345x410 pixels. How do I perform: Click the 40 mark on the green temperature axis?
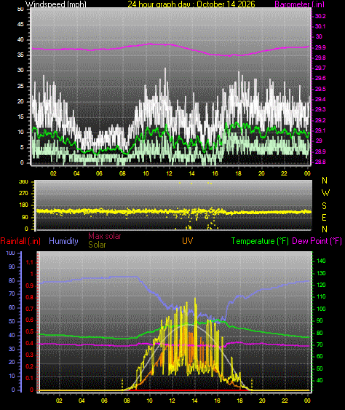(320, 380)
